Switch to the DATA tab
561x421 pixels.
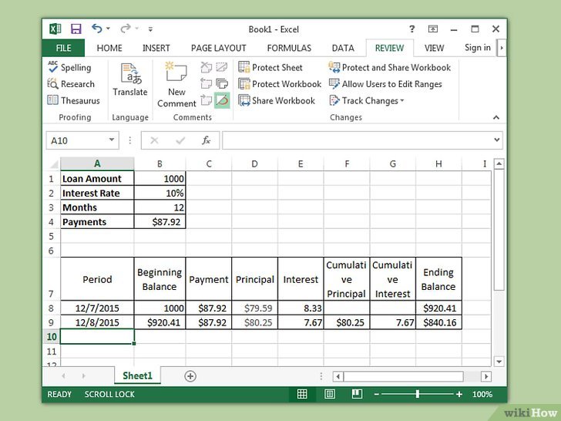coord(343,48)
